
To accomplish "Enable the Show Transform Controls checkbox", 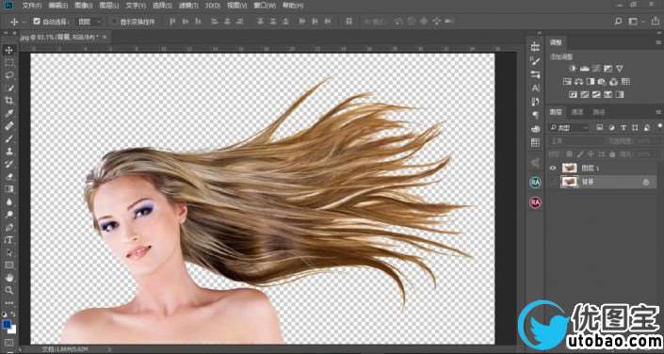I will 114,21.
